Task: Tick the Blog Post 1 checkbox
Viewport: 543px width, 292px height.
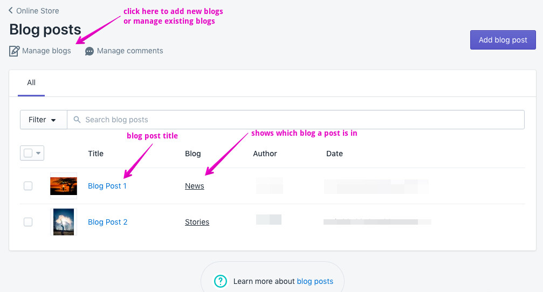Action: [x=28, y=186]
